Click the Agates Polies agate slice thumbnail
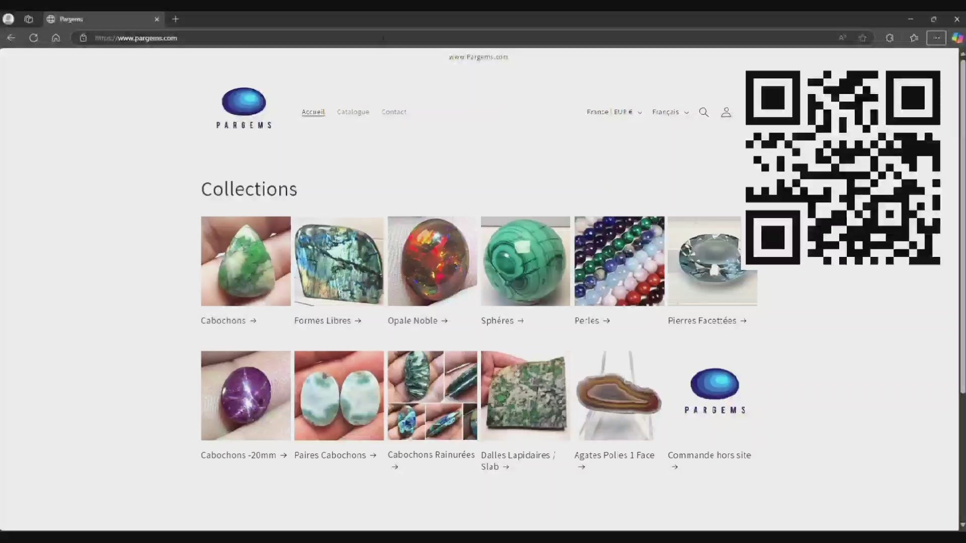966x543 pixels. (x=619, y=396)
